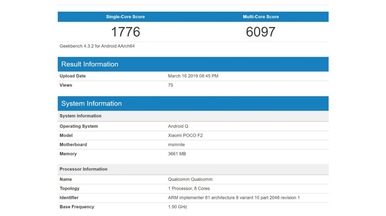This screenshot has height=216, width=386.
Task: Select the 3661 MB memory value
Action: click(176, 154)
